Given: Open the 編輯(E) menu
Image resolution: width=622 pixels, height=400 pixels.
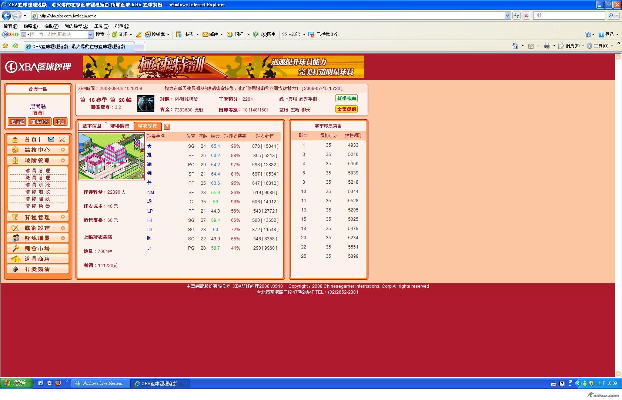Looking at the screenshot, I should point(30,26).
